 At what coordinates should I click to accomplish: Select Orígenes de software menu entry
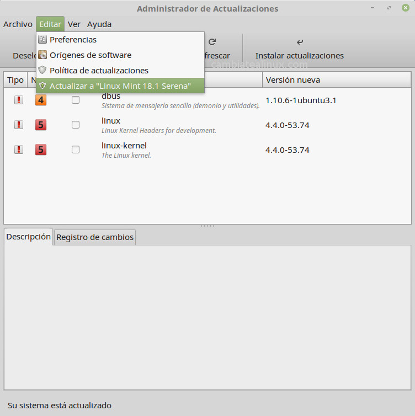tap(120, 55)
